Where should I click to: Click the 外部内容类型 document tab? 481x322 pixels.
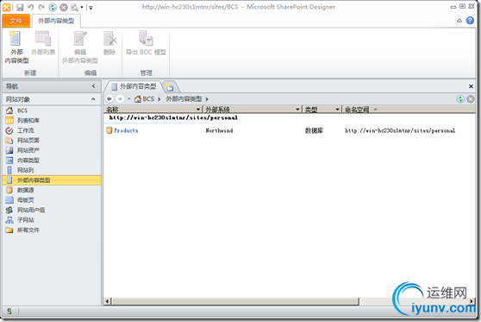[x=134, y=86]
